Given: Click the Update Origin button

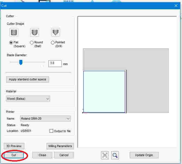Looking at the screenshot, I should coord(144,155).
